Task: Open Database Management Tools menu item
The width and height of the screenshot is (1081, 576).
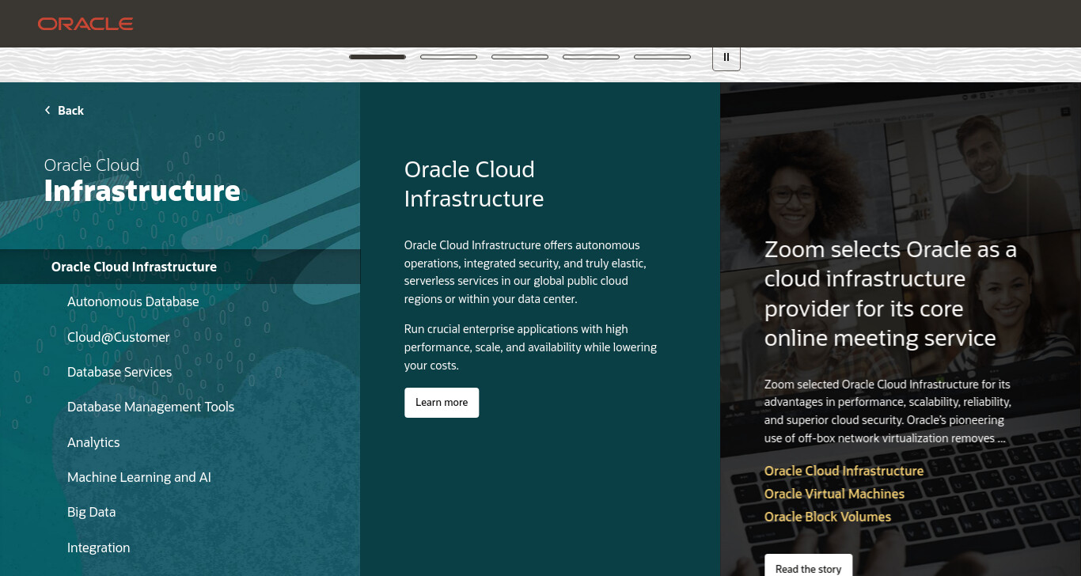Action: [151, 407]
